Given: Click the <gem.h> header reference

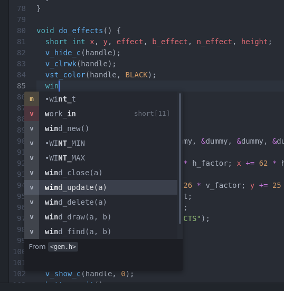Looking at the screenshot, I should click(x=63, y=247).
